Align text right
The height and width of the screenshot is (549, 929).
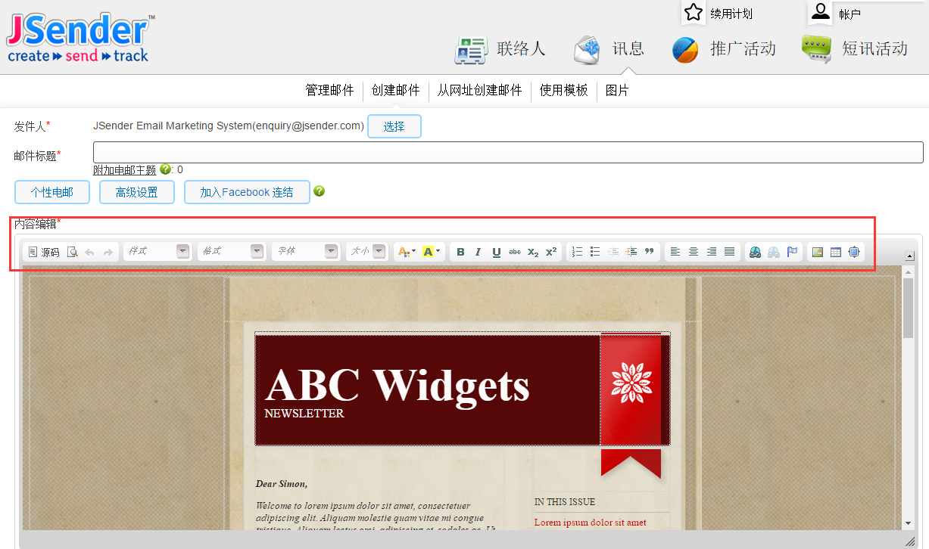point(712,252)
